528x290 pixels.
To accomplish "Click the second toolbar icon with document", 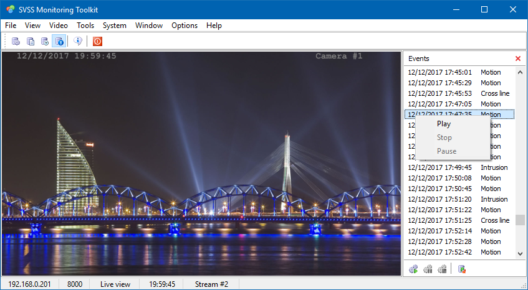I will [30, 41].
